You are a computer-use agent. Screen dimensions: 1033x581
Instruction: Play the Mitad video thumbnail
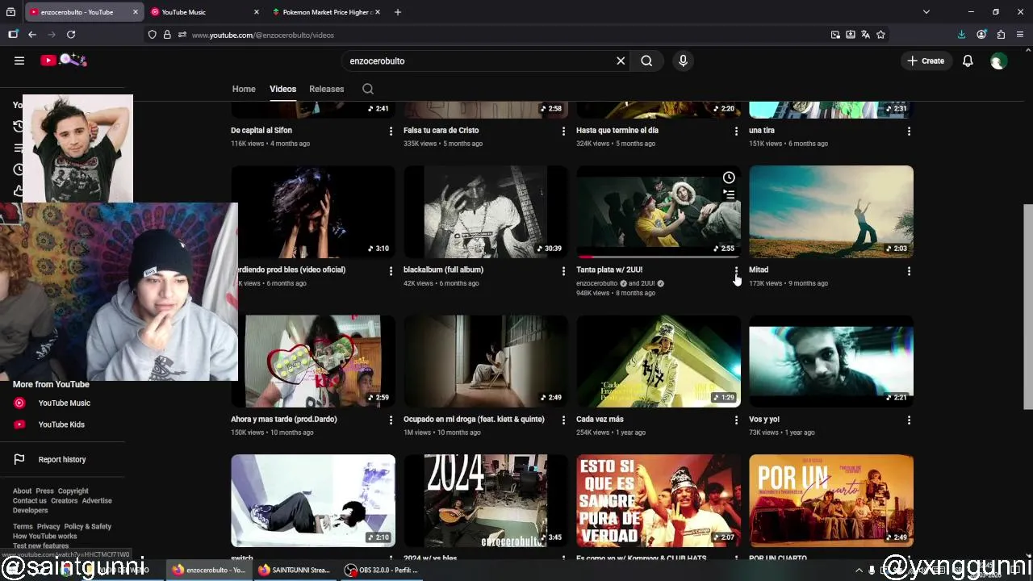point(831,211)
